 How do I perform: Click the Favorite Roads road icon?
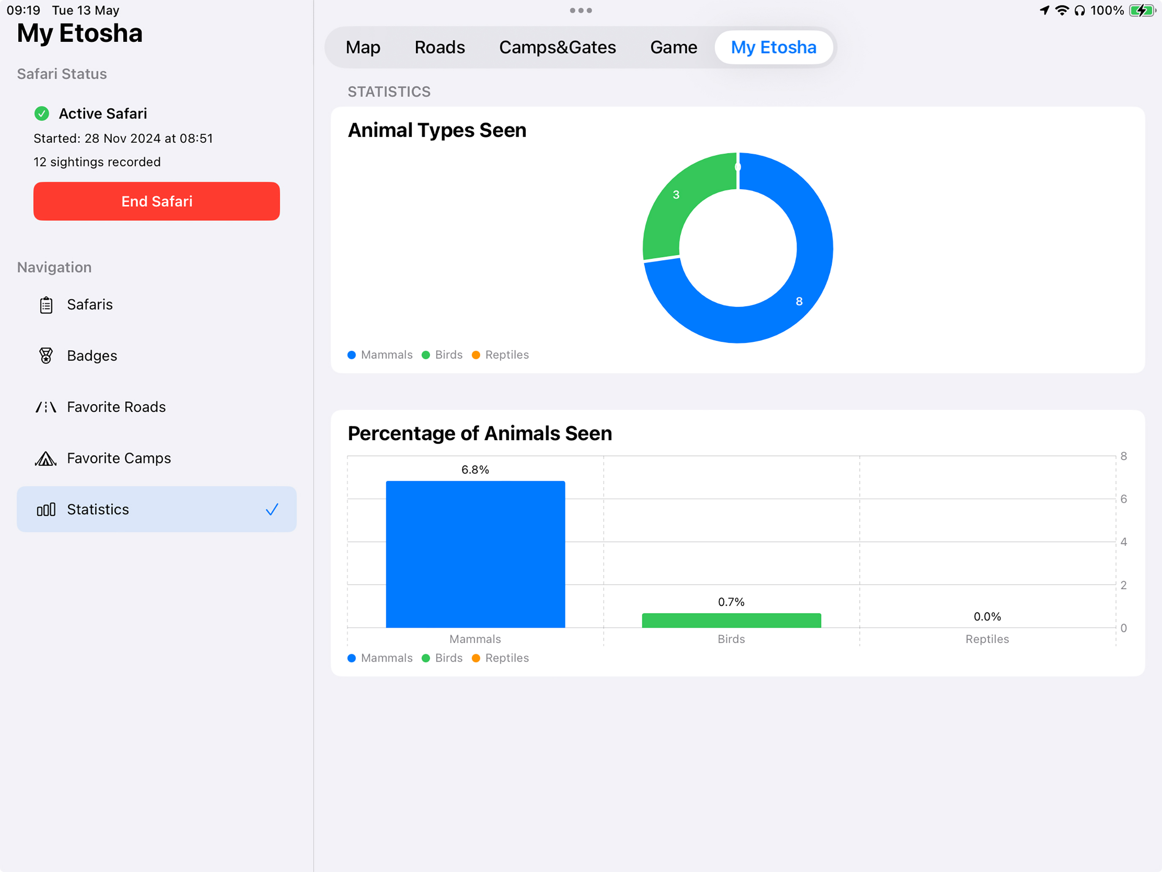pyautogui.click(x=46, y=407)
